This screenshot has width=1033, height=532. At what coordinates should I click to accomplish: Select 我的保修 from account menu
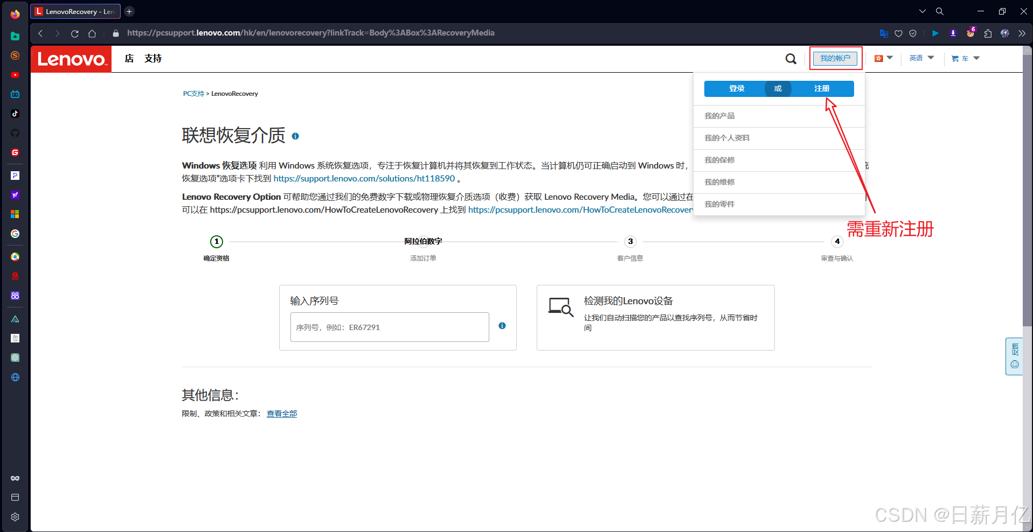[x=779, y=160]
